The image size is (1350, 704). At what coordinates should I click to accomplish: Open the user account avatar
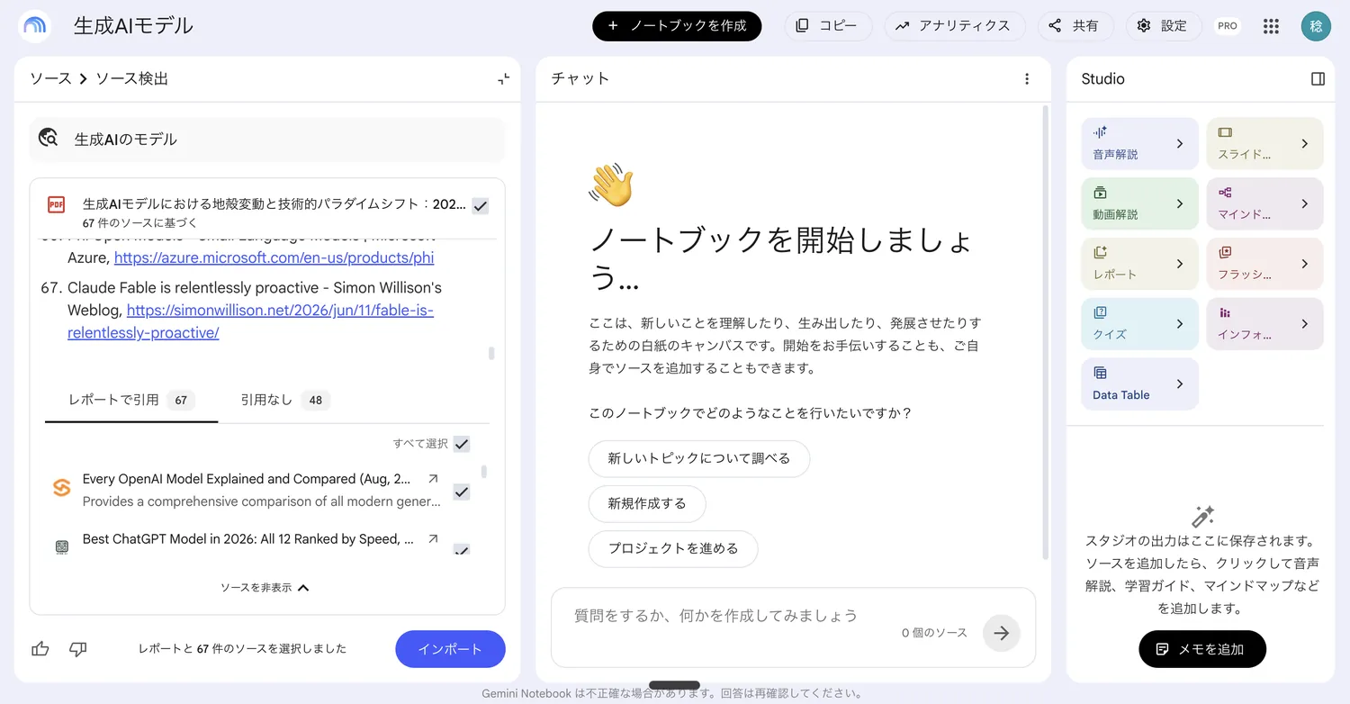coord(1315,26)
